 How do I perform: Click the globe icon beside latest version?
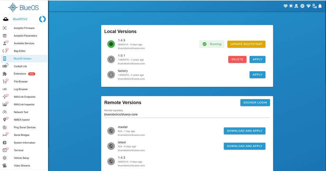point(111,146)
